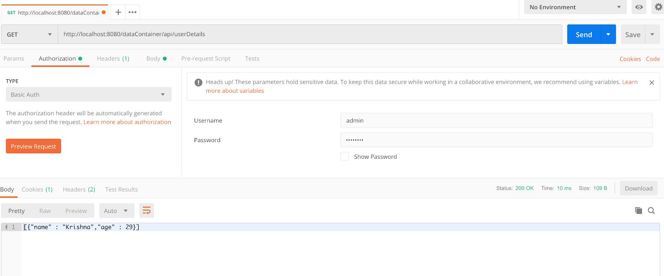Enable the Show Password checkbox

pos(344,156)
